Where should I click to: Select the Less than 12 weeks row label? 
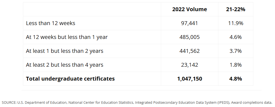(51, 23)
